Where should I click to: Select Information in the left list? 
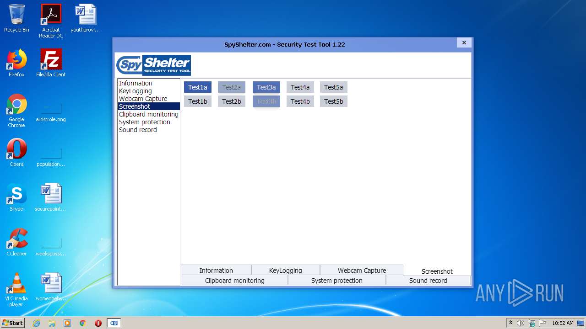coord(149,83)
